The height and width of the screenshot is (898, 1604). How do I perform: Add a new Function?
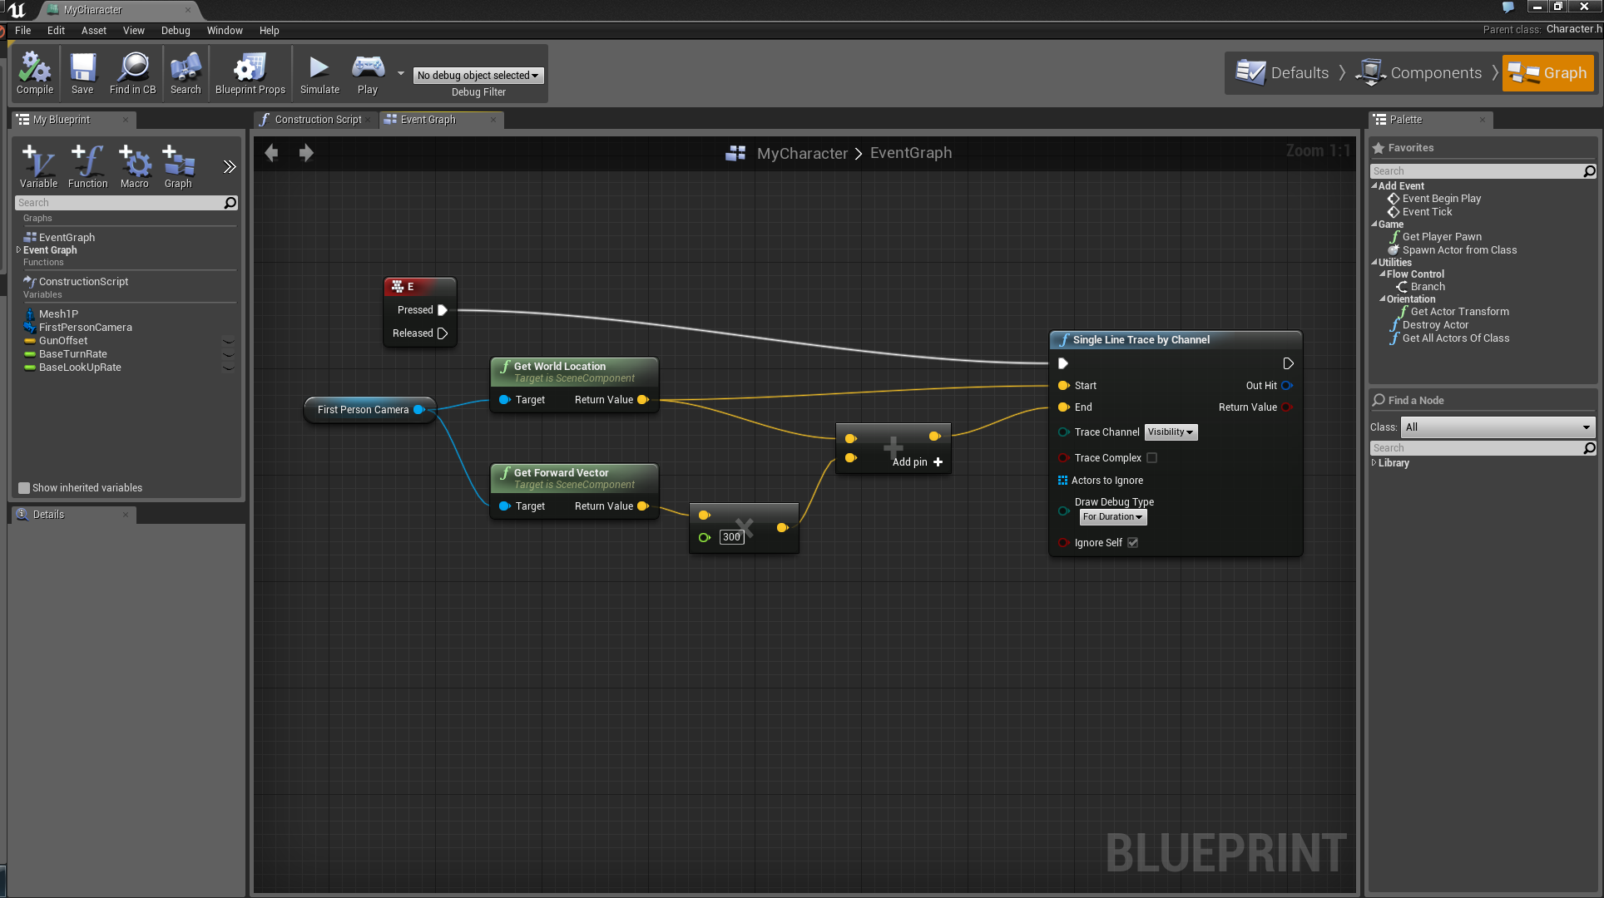(x=87, y=166)
